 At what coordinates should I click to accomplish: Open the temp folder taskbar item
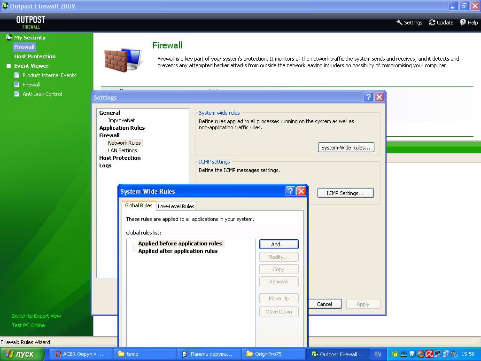coord(145,354)
